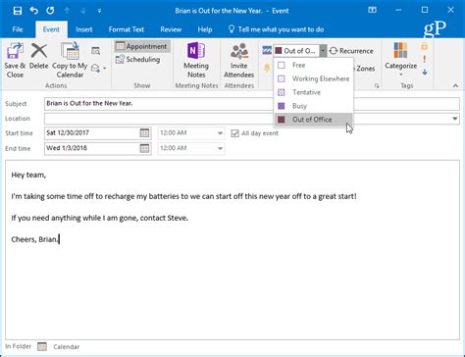
Task: Set Low Importance down arrow icon
Action: coord(425,72)
